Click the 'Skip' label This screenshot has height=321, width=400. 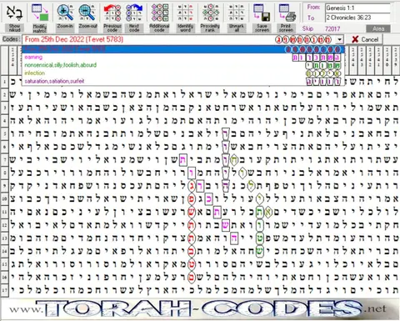point(307,28)
